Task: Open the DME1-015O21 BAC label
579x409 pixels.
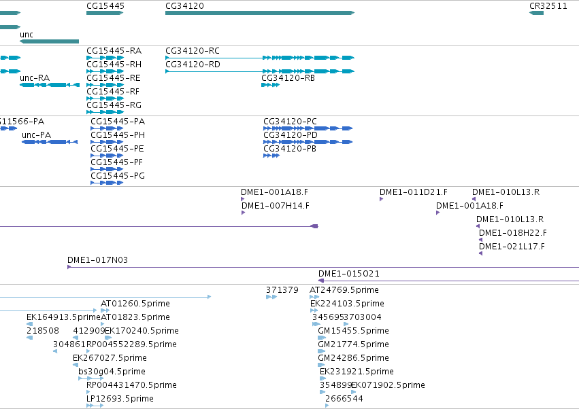Action: click(x=349, y=274)
